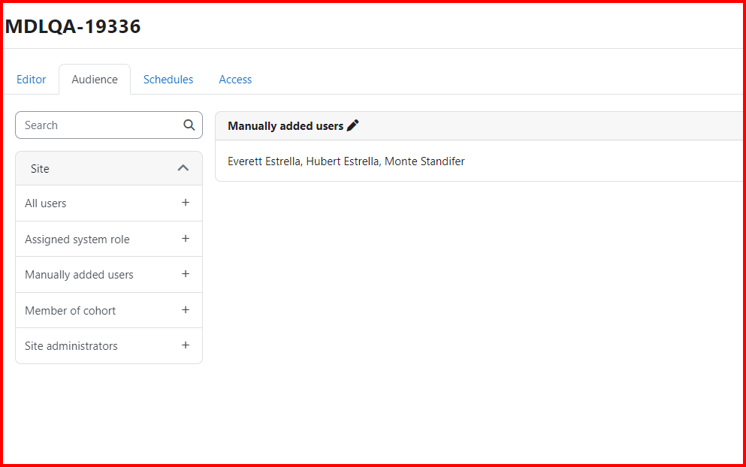
Task: Click plus icon beside Assigned system role
Action: point(186,239)
